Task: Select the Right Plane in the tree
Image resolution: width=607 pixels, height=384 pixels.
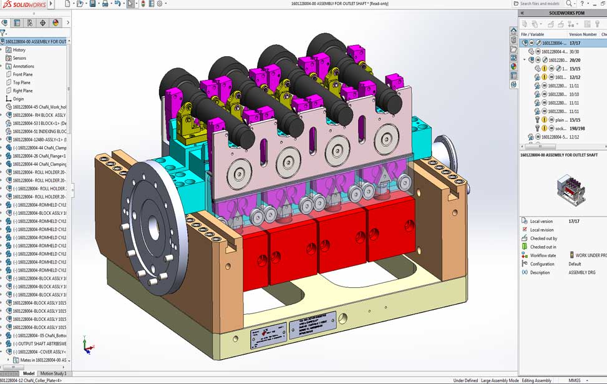Action: 22,91
